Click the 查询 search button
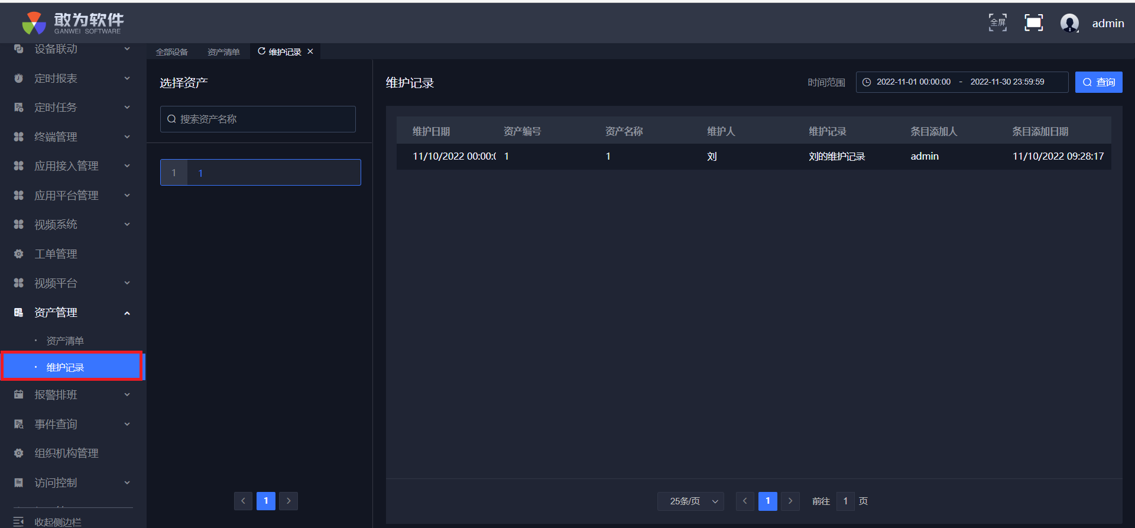 coord(1098,82)
